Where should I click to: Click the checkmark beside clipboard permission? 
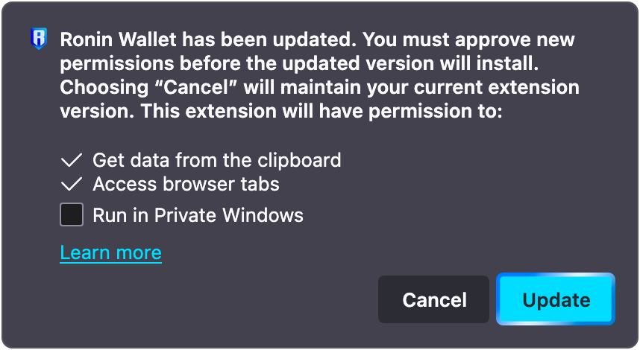[72, 160]
